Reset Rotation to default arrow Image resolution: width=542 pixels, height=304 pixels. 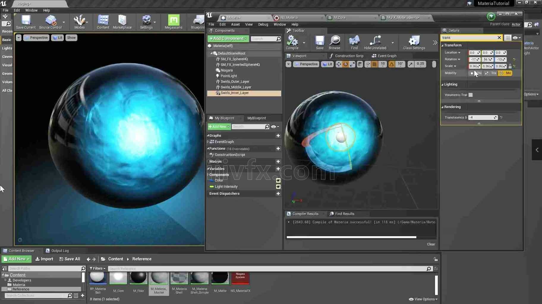point(514,59)
